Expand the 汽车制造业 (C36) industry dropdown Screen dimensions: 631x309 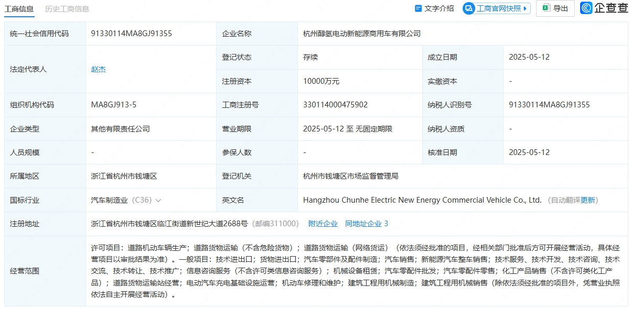click(x=158, y=200)
